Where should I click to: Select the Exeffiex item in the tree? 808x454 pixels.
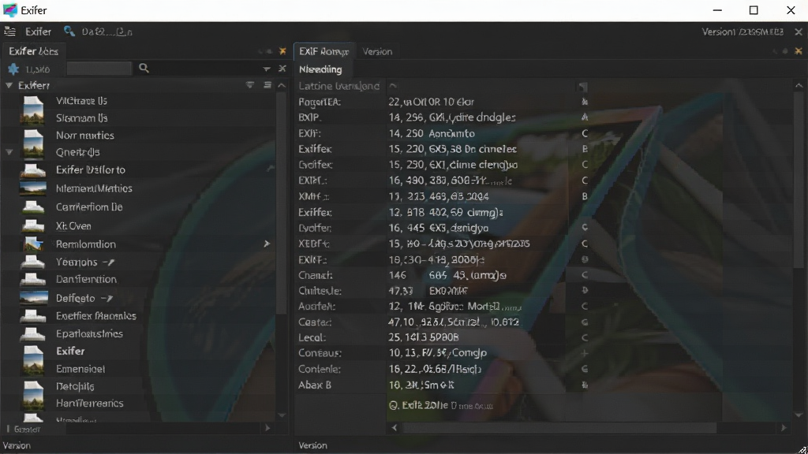point(95,316)
